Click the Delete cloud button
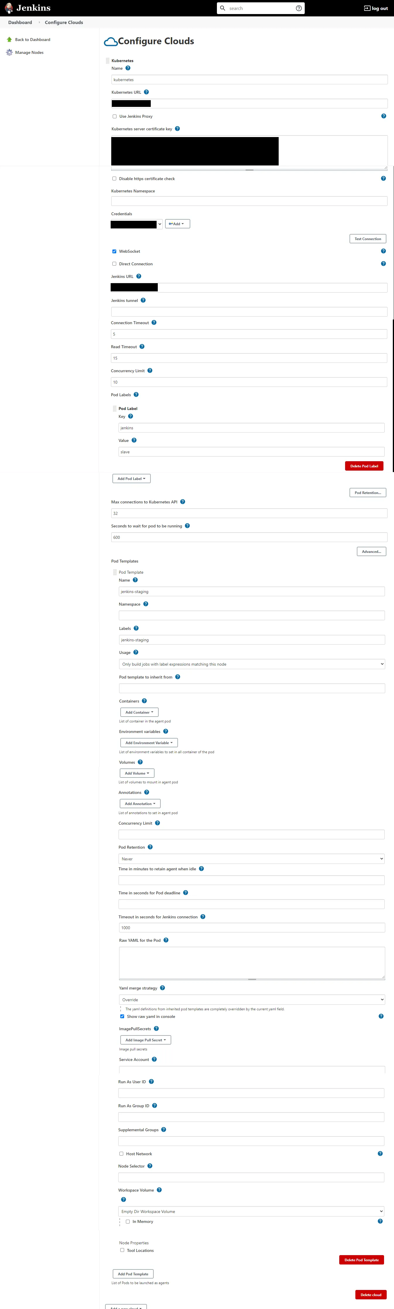The height and width of the screenshot is (1309, 394). point(371,1295)
